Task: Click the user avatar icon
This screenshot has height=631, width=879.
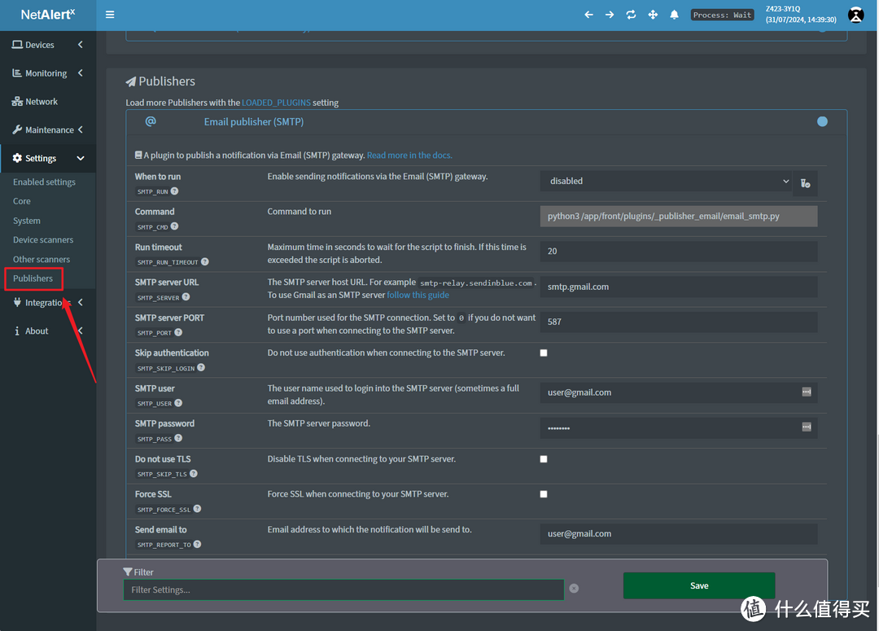Action: coord(855,15)
